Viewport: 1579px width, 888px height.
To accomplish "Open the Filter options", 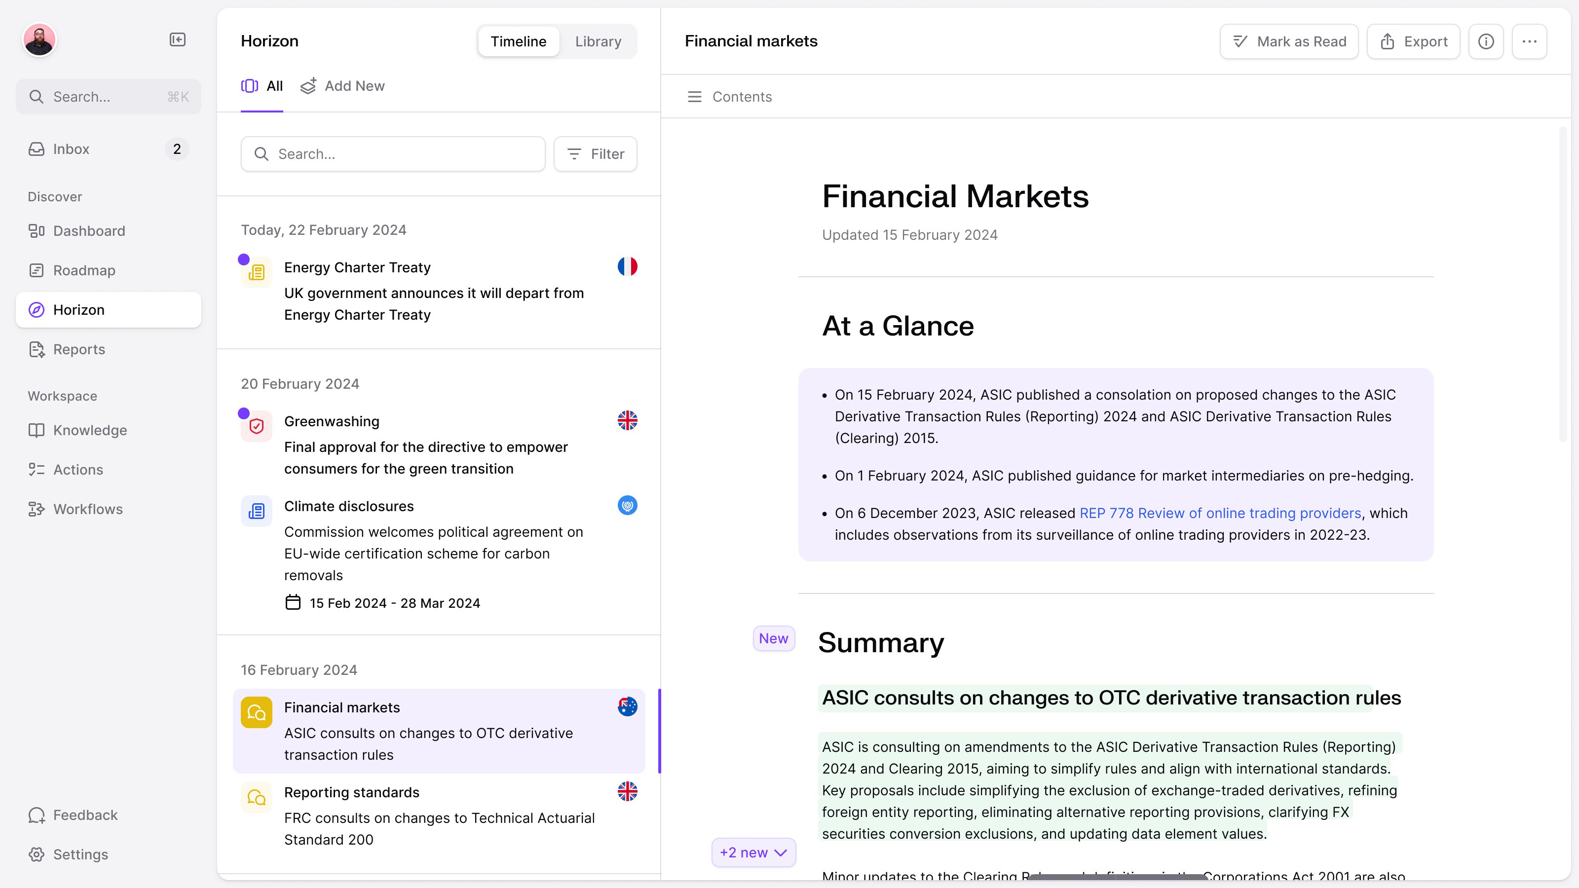I will click(595, 154).
